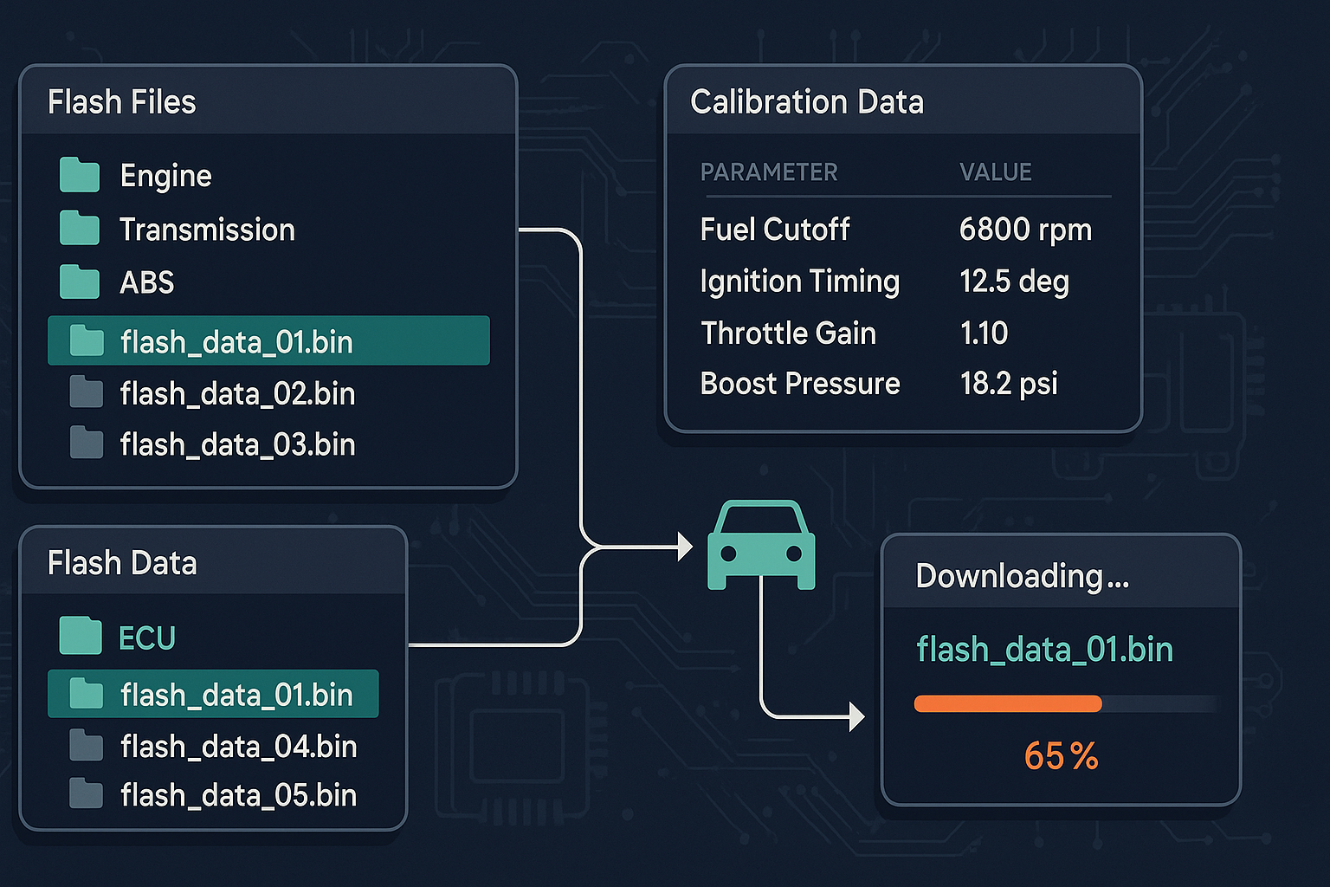Select flash_data_03.bin in Flash Files

(236, 444)
